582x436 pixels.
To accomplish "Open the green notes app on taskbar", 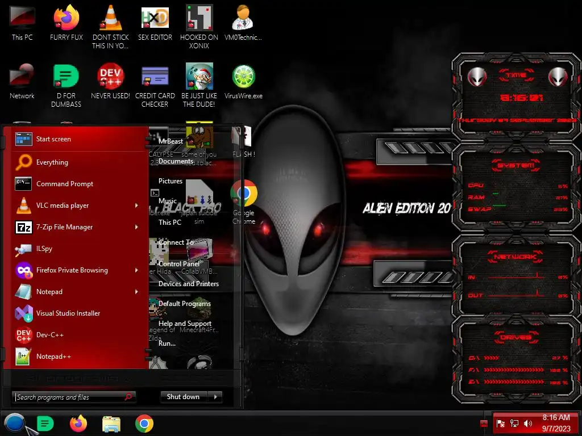I will coord(45,424).
